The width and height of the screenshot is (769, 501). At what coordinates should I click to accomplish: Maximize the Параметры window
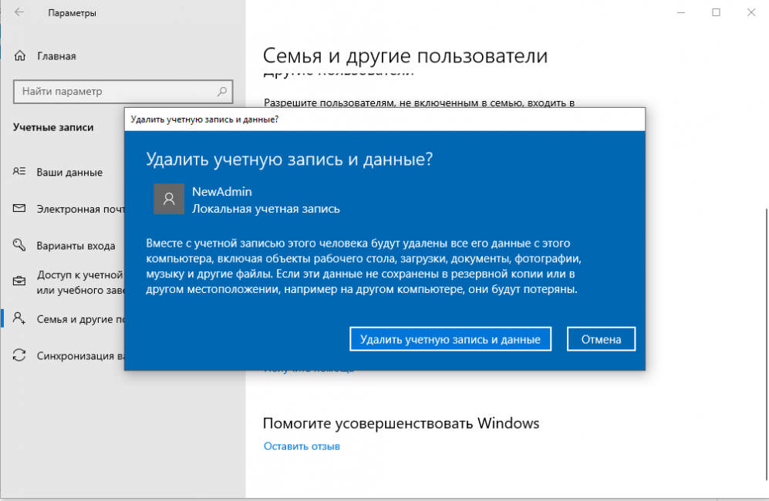click(x=717, y=12)
